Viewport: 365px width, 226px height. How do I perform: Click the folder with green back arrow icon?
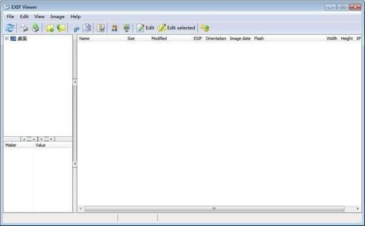61,28
